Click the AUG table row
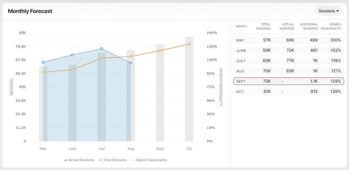Viewport: 349px width, 170px height. (288, 71)
